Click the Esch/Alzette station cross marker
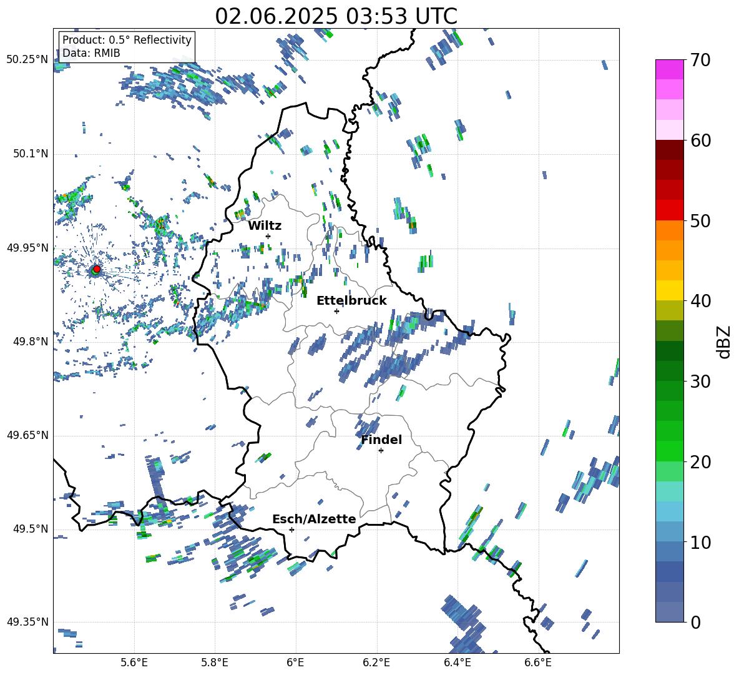This screenshot has height=675, width=739. pyautogui.click(x=291, y=530)
